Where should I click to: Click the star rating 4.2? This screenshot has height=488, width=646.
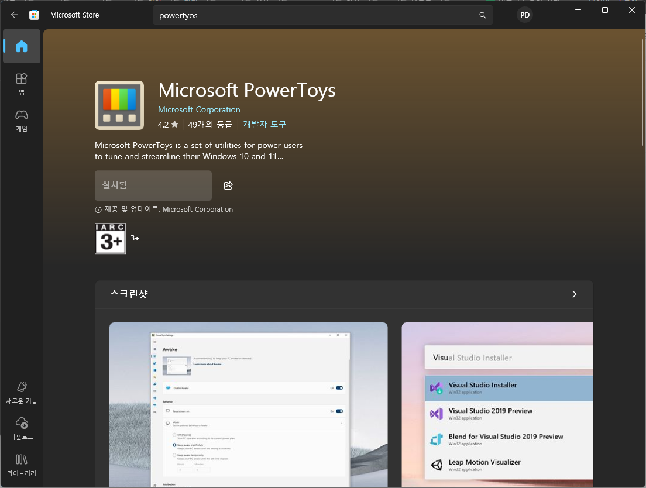tap(168, 125)
